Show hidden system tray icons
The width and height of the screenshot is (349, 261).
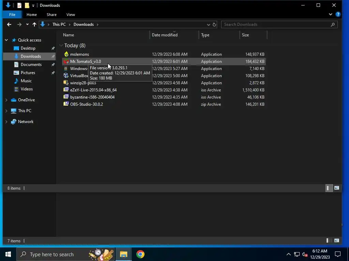(288, 254)
